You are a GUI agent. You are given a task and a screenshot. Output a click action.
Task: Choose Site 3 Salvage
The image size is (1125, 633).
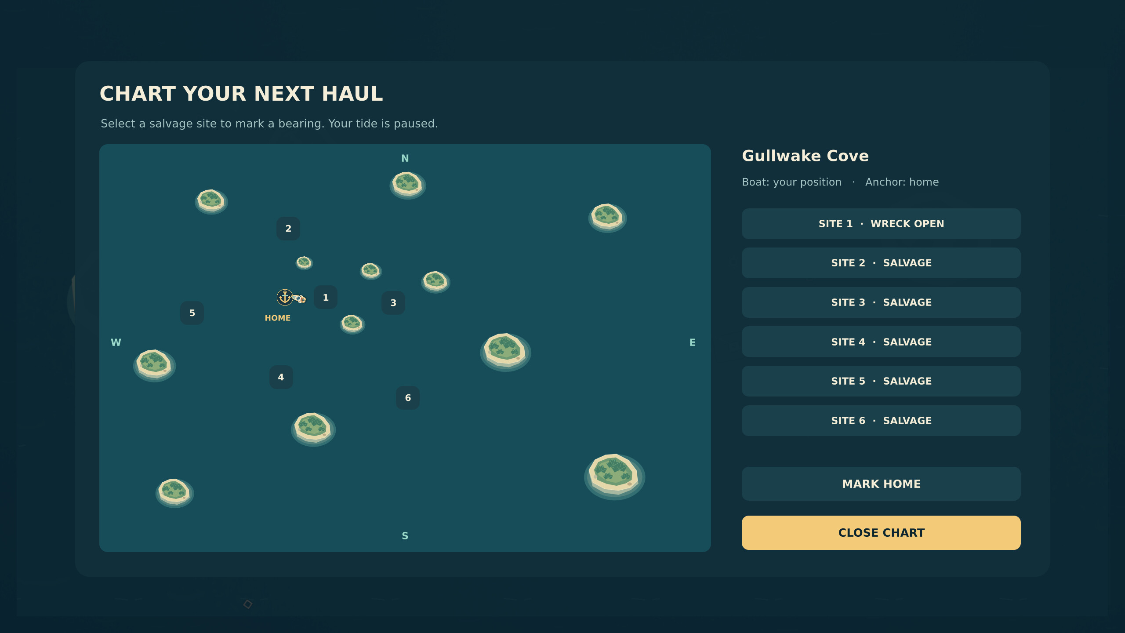click(881, 302)
